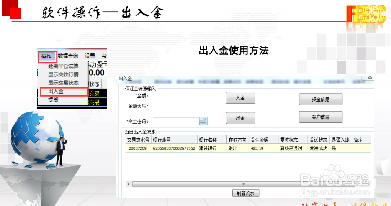Open 客户信息 button
391x206 pixels.
tap(321, 117)
